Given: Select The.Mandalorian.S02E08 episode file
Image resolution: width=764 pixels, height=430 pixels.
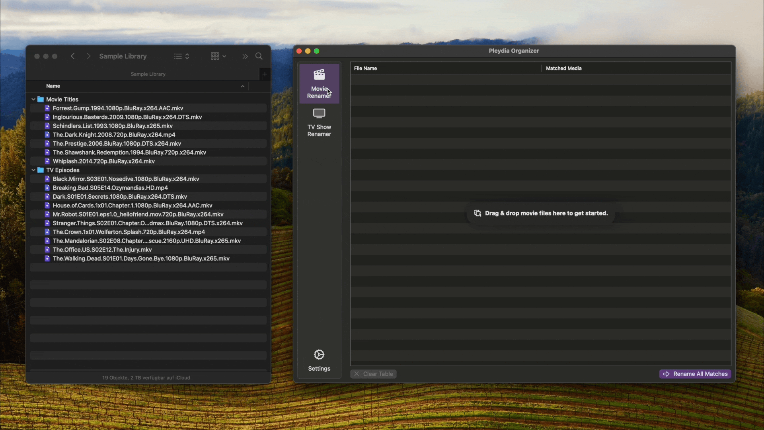Looking at the screenshot, I should (x=146, y=240).
